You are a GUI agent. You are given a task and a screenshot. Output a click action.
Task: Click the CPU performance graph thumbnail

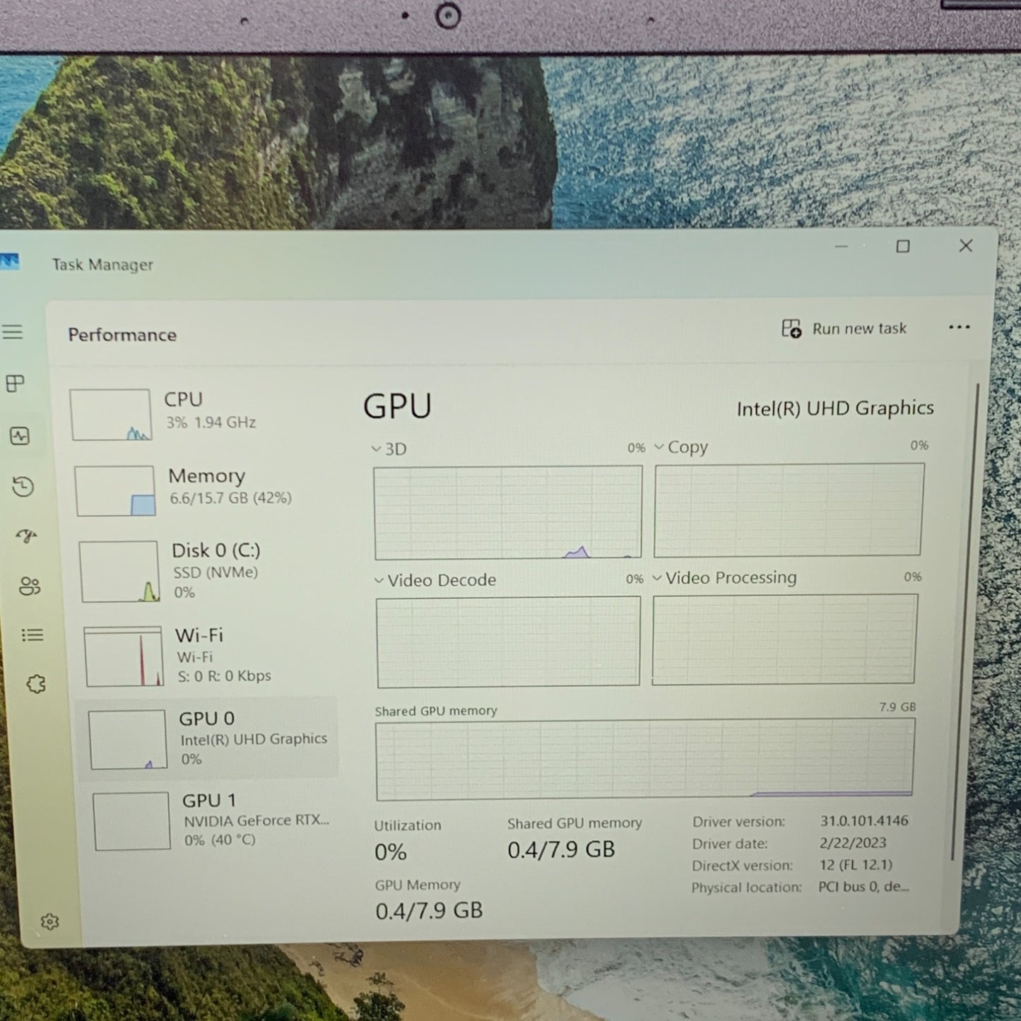pos(111,414)
